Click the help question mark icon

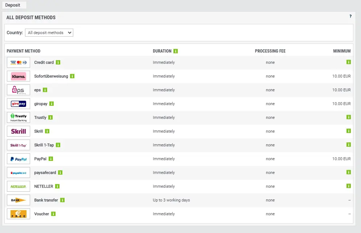click(350, 16)
